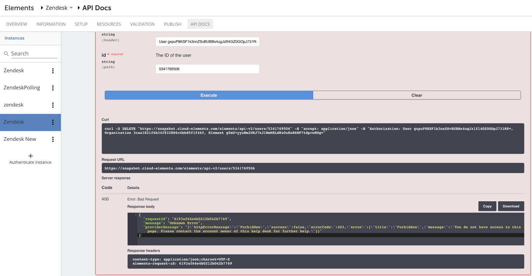Image resolution: width=532 pixels, height=276 pixels.
Task: Switch to the Setup tab
Action: [x=81, y=24]
